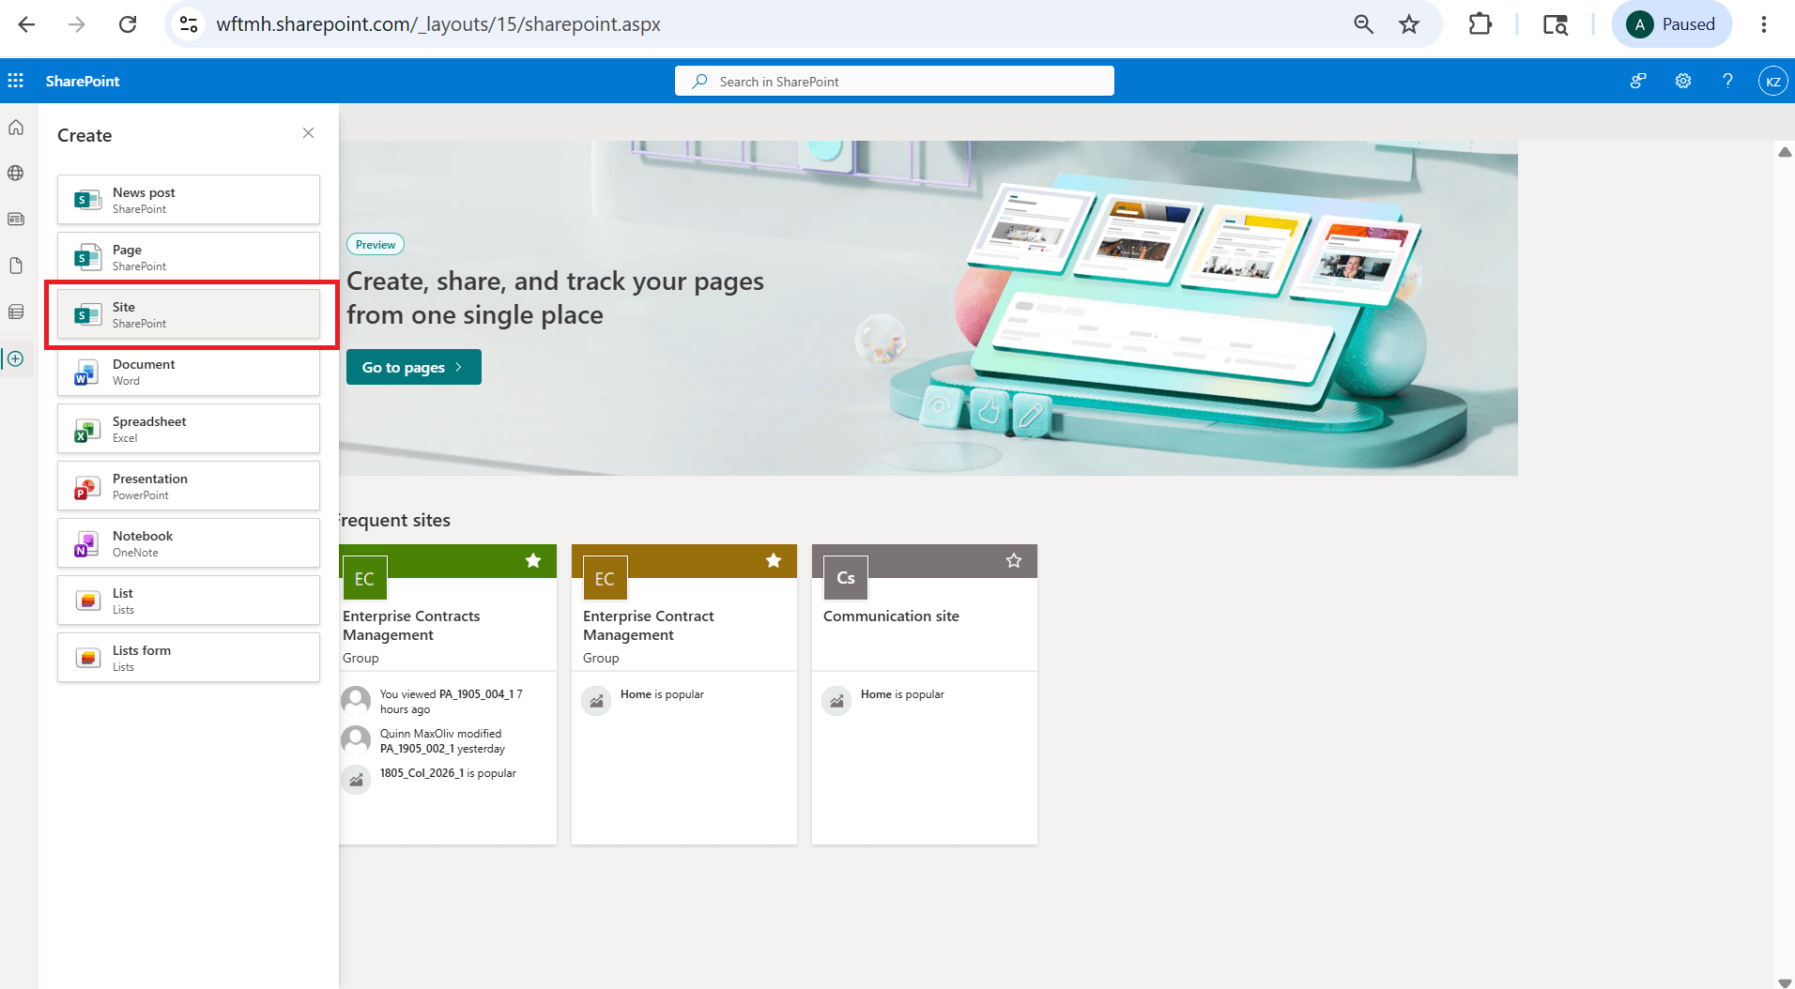Create a new List
This screenshot has height=989, width=1795.
[189, 600]
